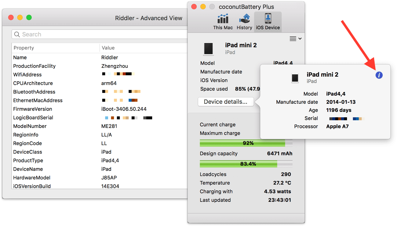Image resolution: width=397 pixels, height=226 pixels.
Task: Click the magnifier icon in Riddler search
Action: tap(17, 34)
